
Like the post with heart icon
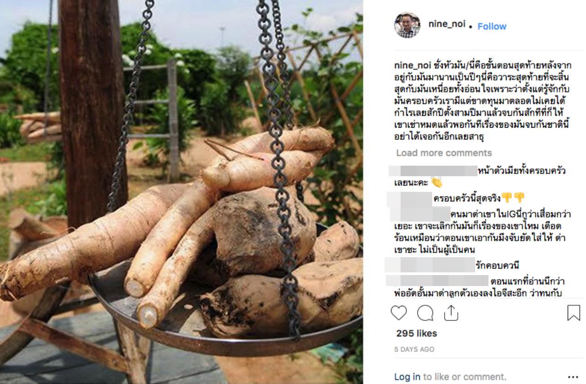point(399,313)
